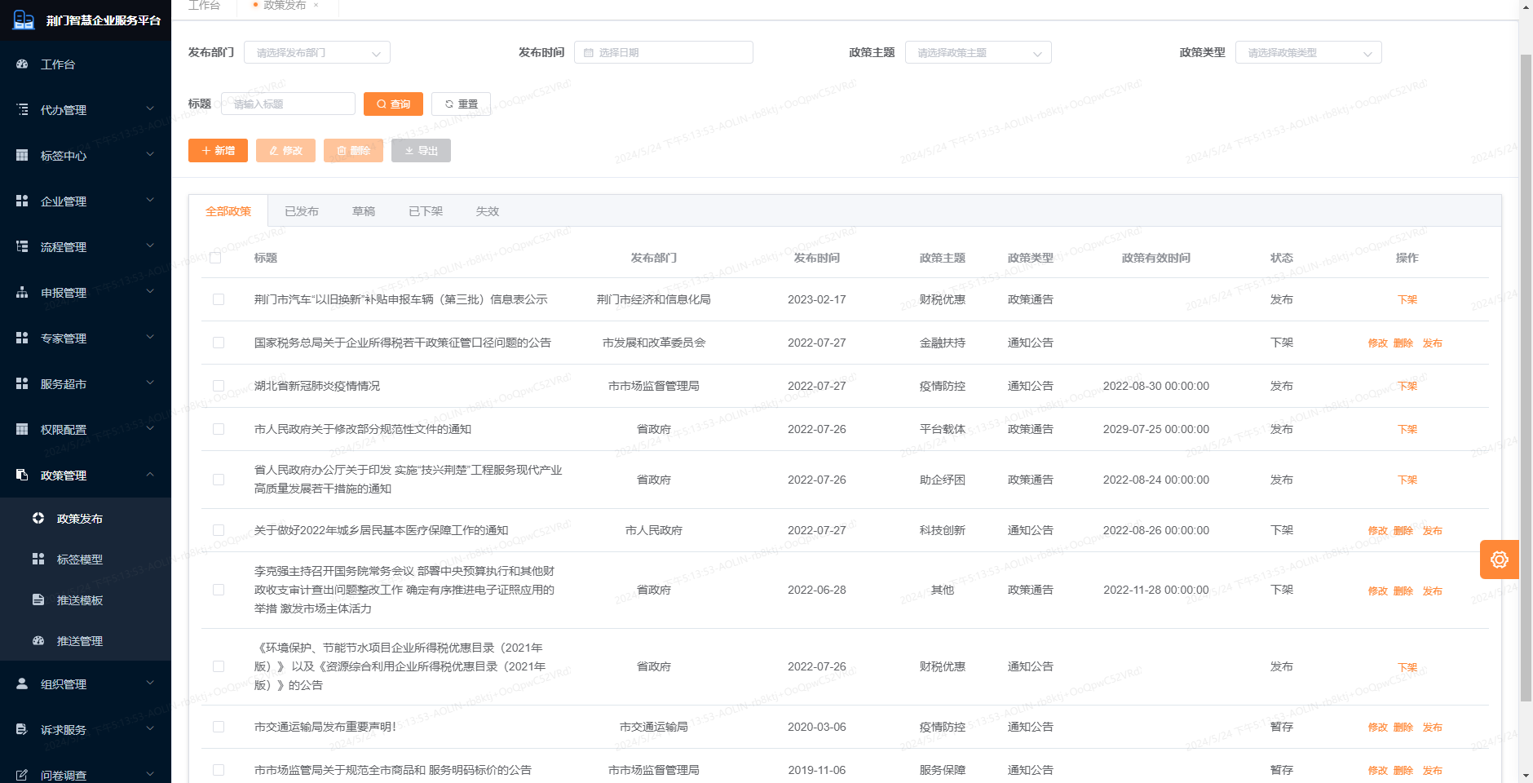The image size is (1533, 783).
Task: Expand 标签中心 menu chevron
Action: [150, 154]
